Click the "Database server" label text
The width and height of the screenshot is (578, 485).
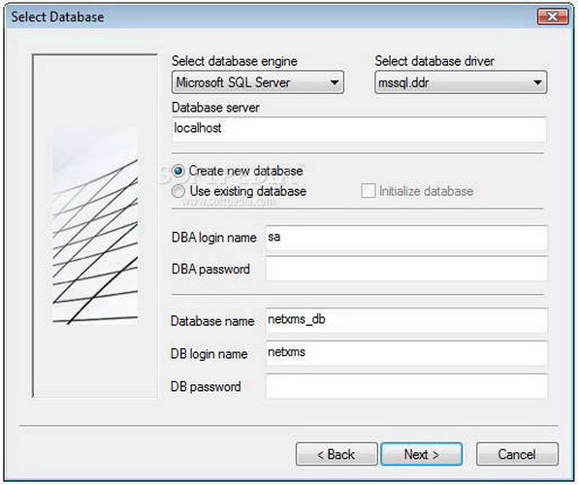tap(215, 108)
